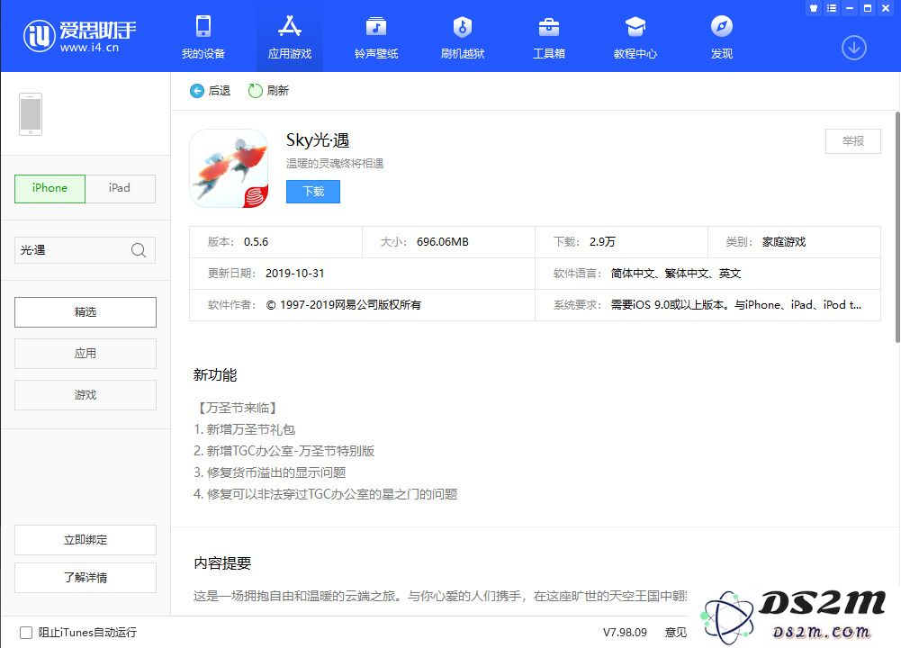Viewport: 901px width, 648px height.
Task: Open 意见 feedback link in status bar
Action: coord(676,633)
